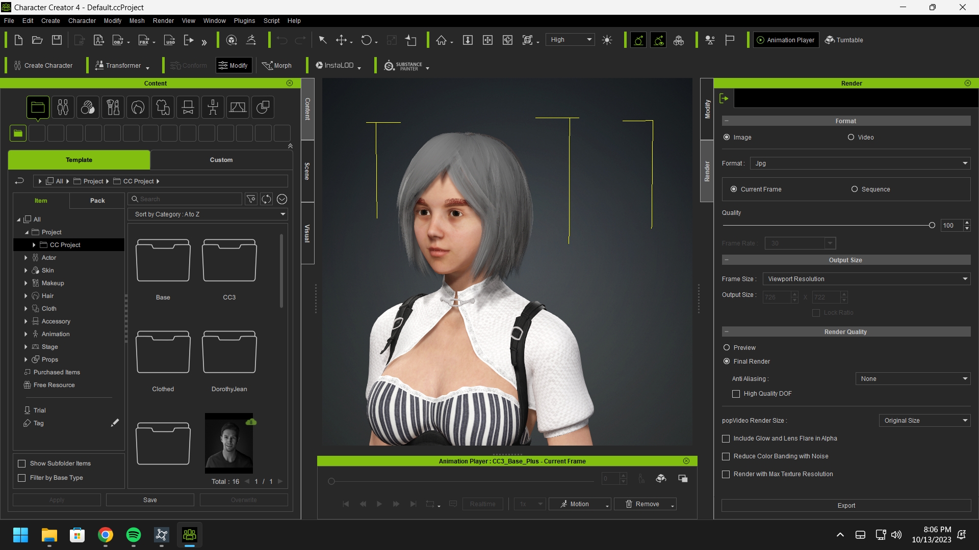This screenshot has height=550, width=979.
Task: Expand the Hair tree item
Action: (26, 296)
